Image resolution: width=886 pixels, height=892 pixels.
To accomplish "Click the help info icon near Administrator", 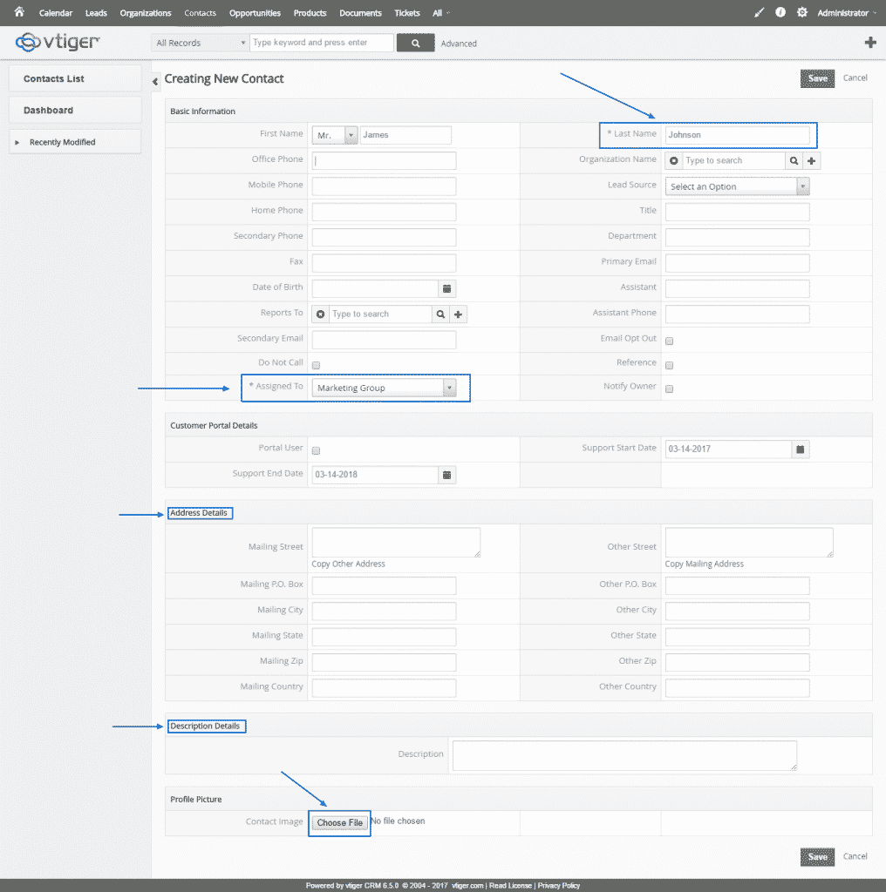I will pos(780,12).
